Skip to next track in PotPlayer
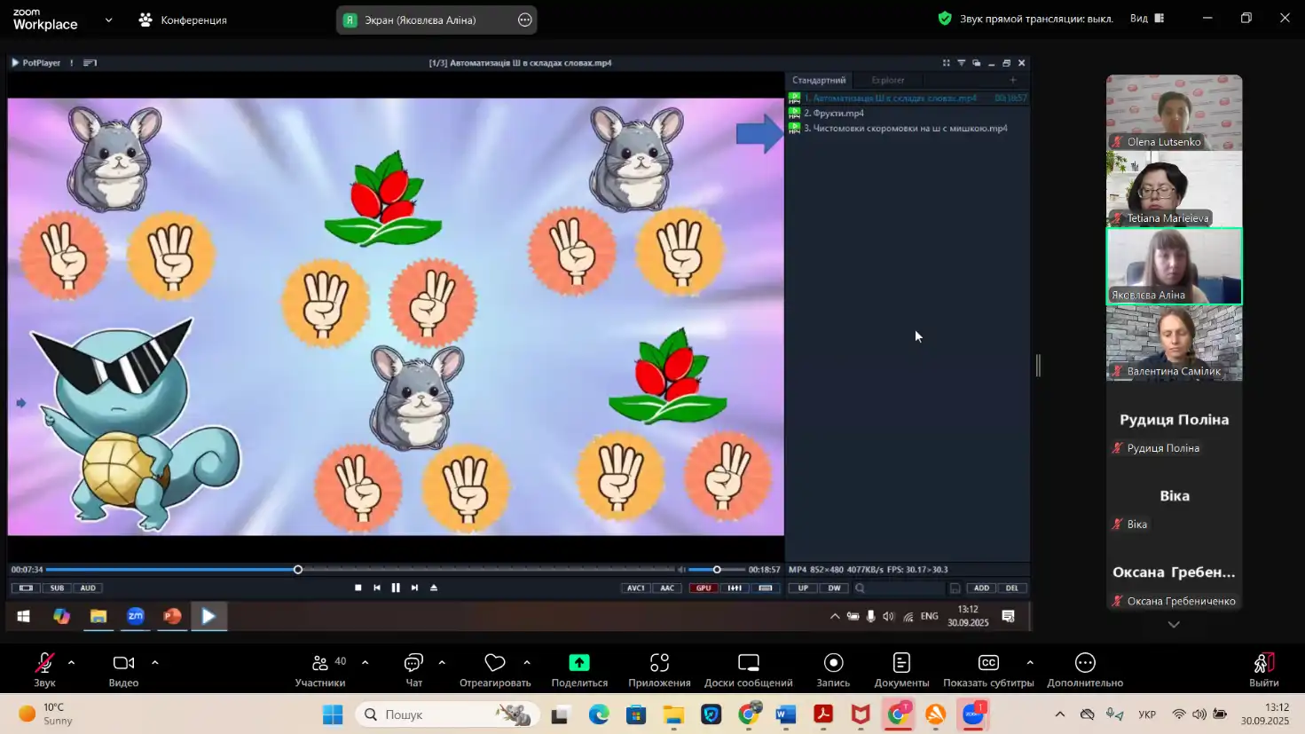The image size is (1305, 734). coord(414,588)
